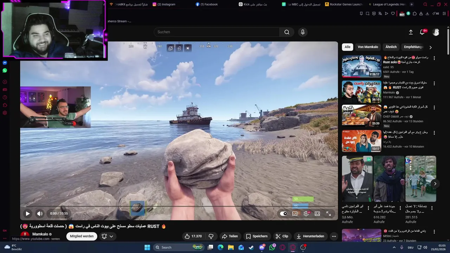450x253 pixels.
Task: Open Messenger in the Opera sidebar
Action: click(5, 63)
